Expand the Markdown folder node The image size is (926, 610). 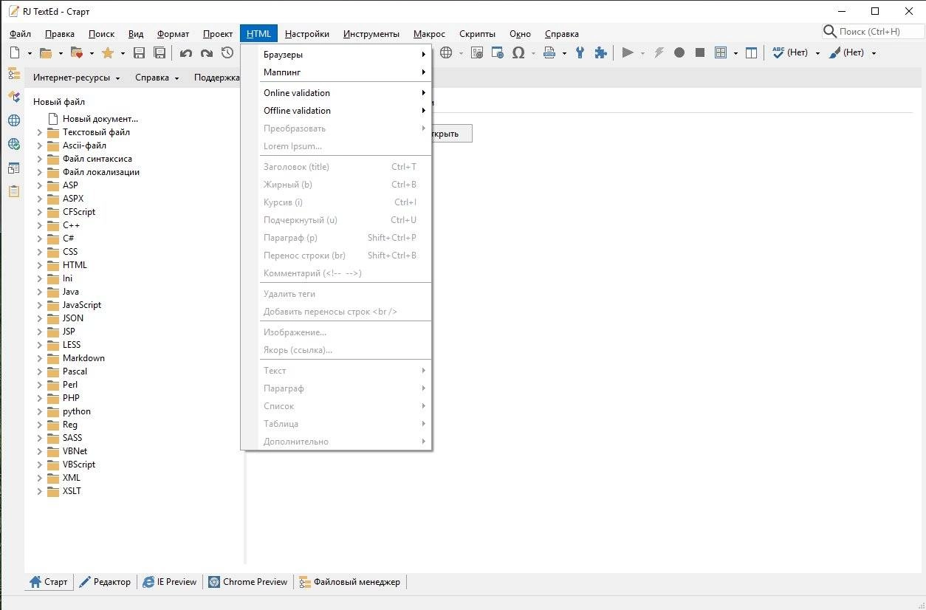[40, 358]
